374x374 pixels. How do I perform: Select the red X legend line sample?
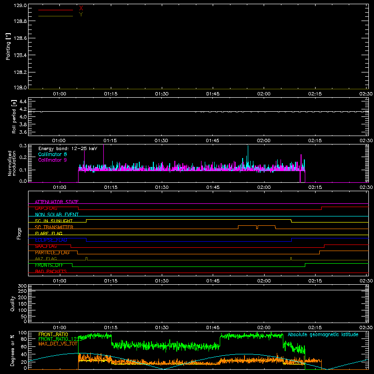click(x=56, y=10)
